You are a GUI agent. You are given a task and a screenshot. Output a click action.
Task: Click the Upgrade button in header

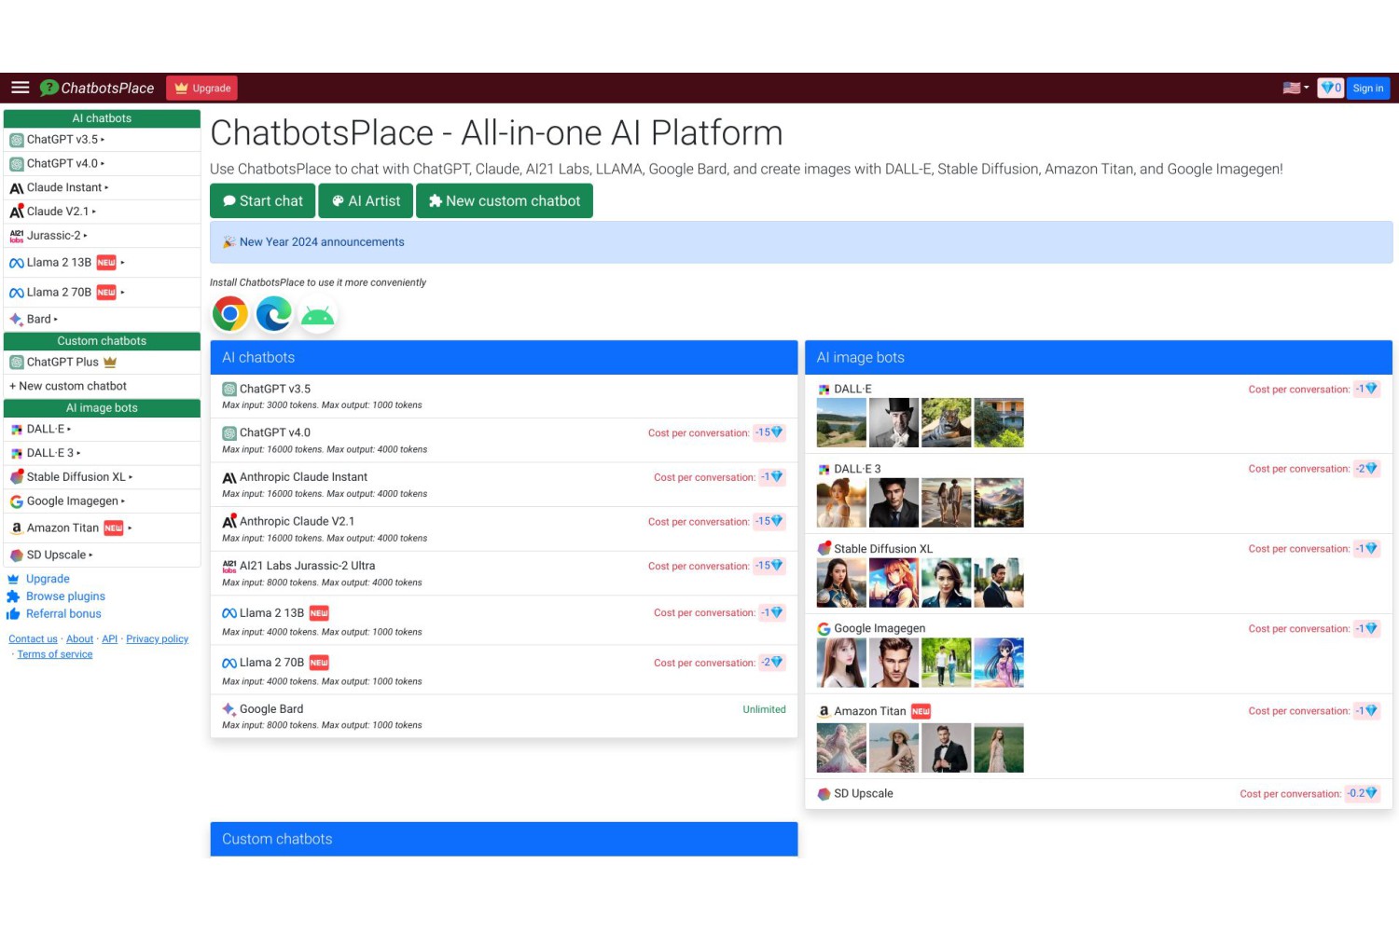(x=202, y=88)
